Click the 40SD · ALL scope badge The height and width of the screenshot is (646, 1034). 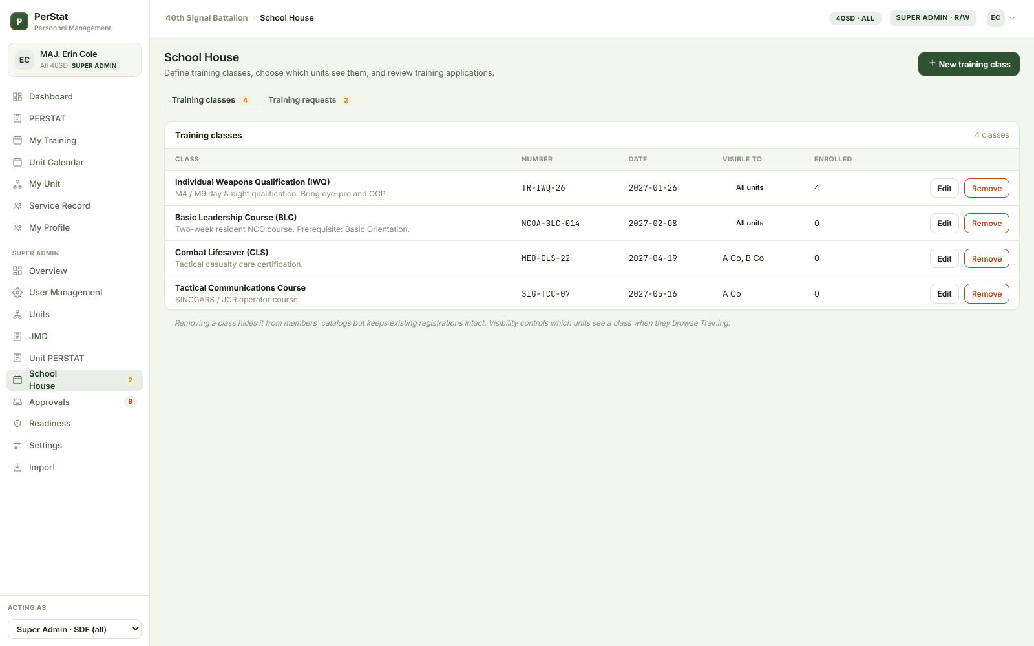[855, 18]
